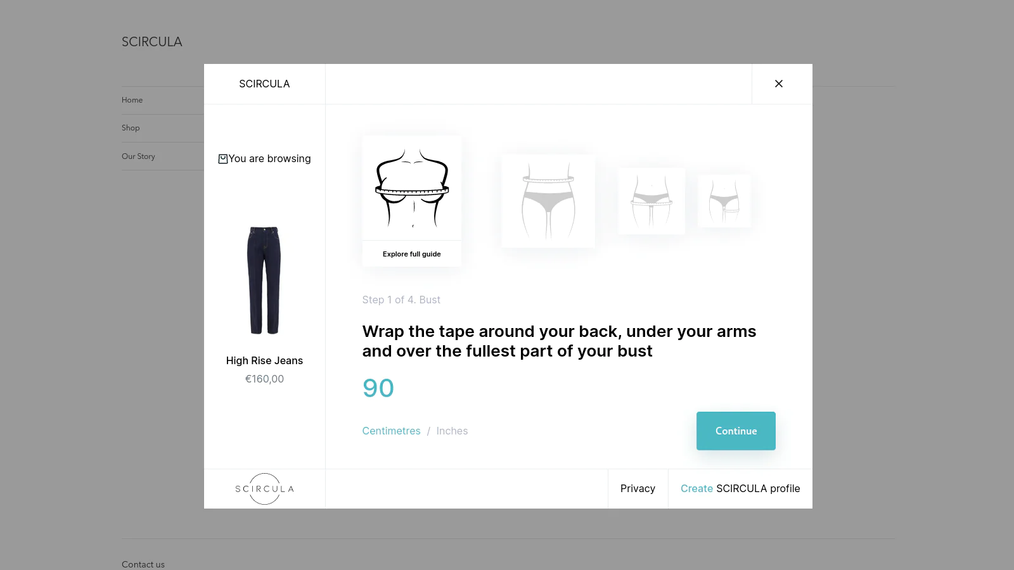Screen dimensions: 1014x570
Task: Click the SCIRCULA site title in header
Action: tap(151, 42)
